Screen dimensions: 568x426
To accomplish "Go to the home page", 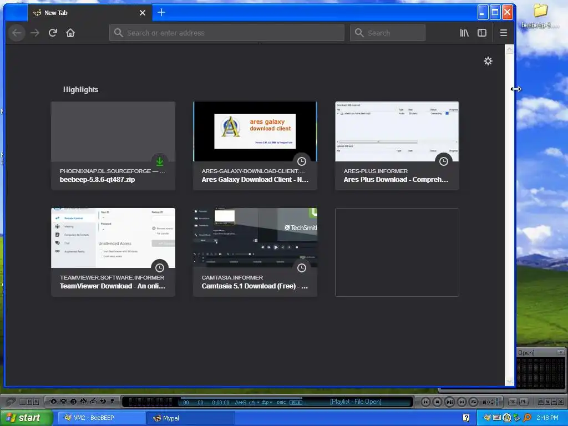I will tap(70, 33).
